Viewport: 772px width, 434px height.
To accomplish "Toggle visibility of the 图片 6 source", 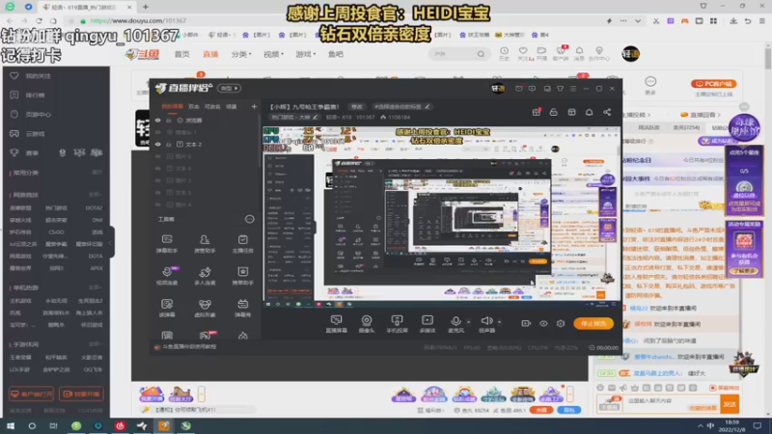I will (x=158, y=156).
